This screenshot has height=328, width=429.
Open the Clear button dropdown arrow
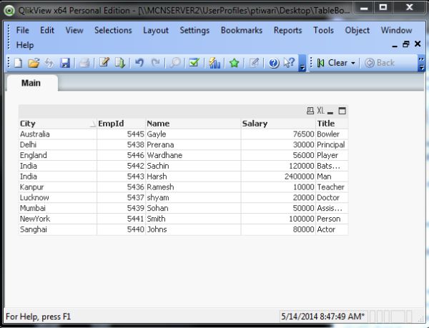click(353, 63)
